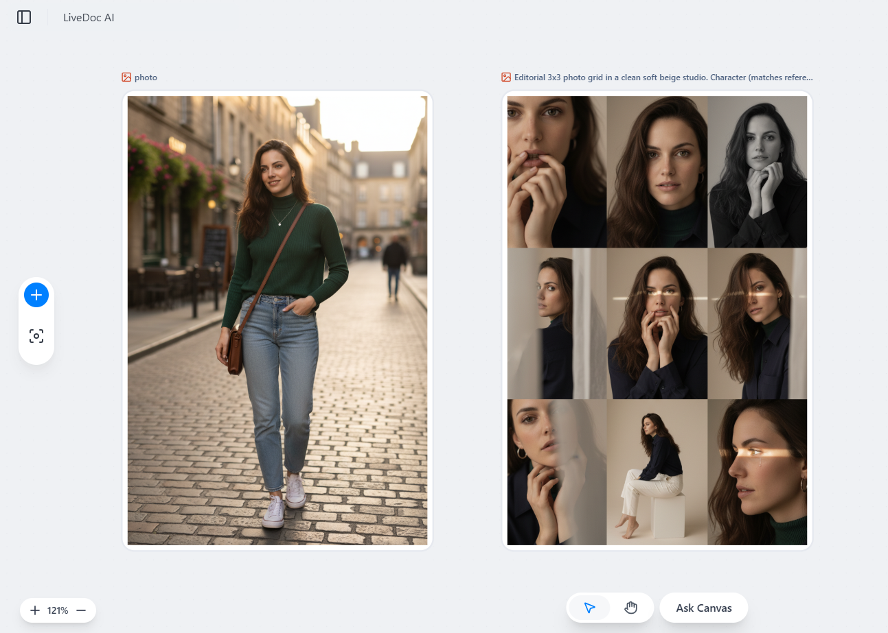Click the image icon beside the Editorial grid label
Screen dimensions: 888x633
tap(506, 77)
